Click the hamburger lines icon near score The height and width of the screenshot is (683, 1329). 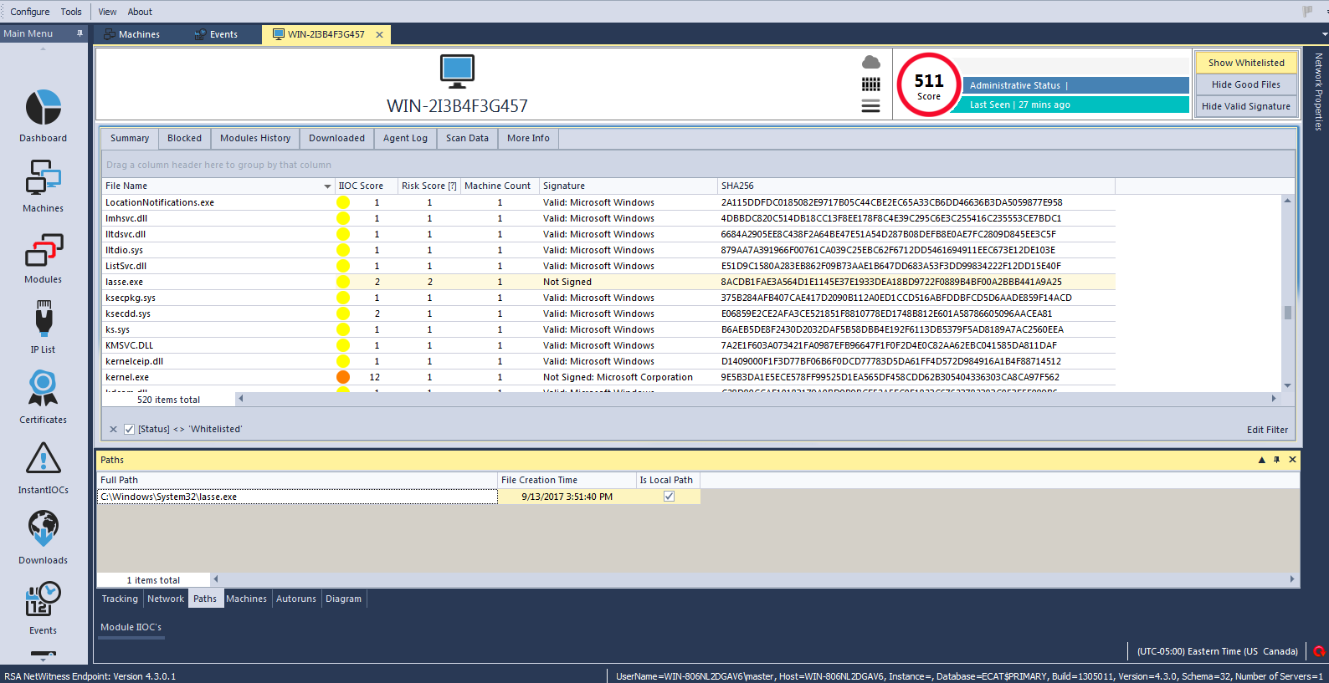click(x=870, y=106)
